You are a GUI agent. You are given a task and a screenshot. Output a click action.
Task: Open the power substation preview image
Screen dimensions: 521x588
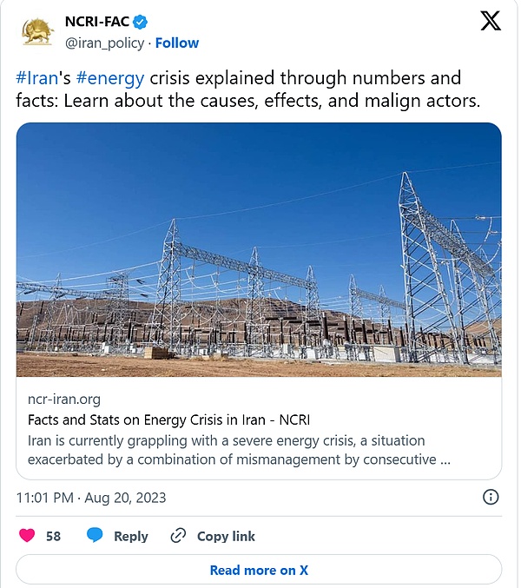[259, 249]
